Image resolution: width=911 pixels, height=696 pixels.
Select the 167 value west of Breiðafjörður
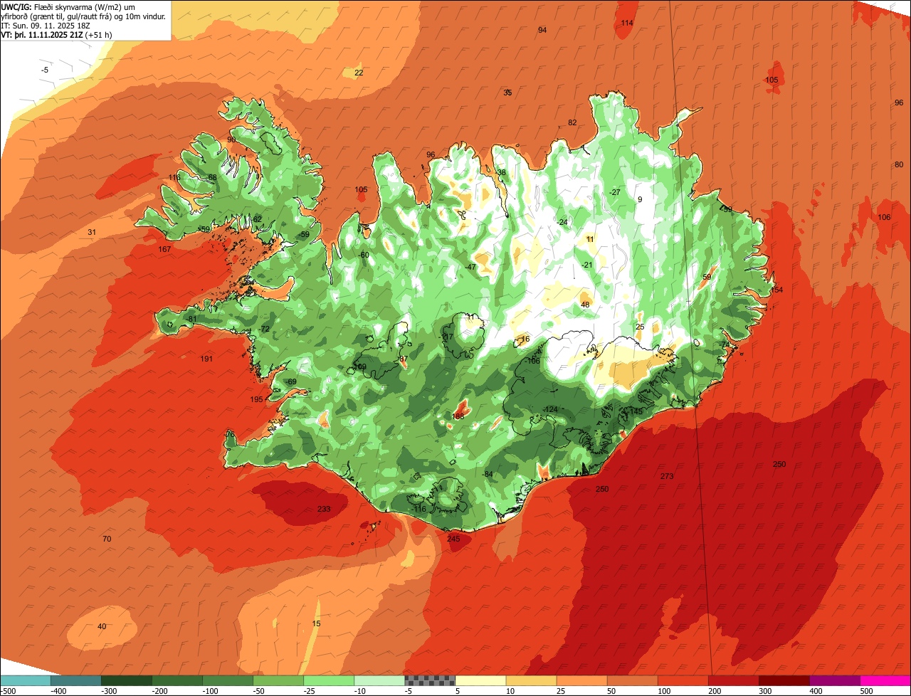pos(165,249)
